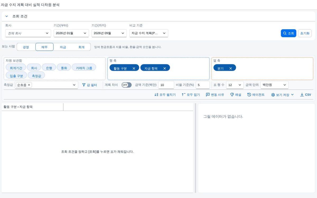Screen dimensions: 317x198
Task: Pick the 회계기간 dimension chip
Action: (x=16, y=68)
